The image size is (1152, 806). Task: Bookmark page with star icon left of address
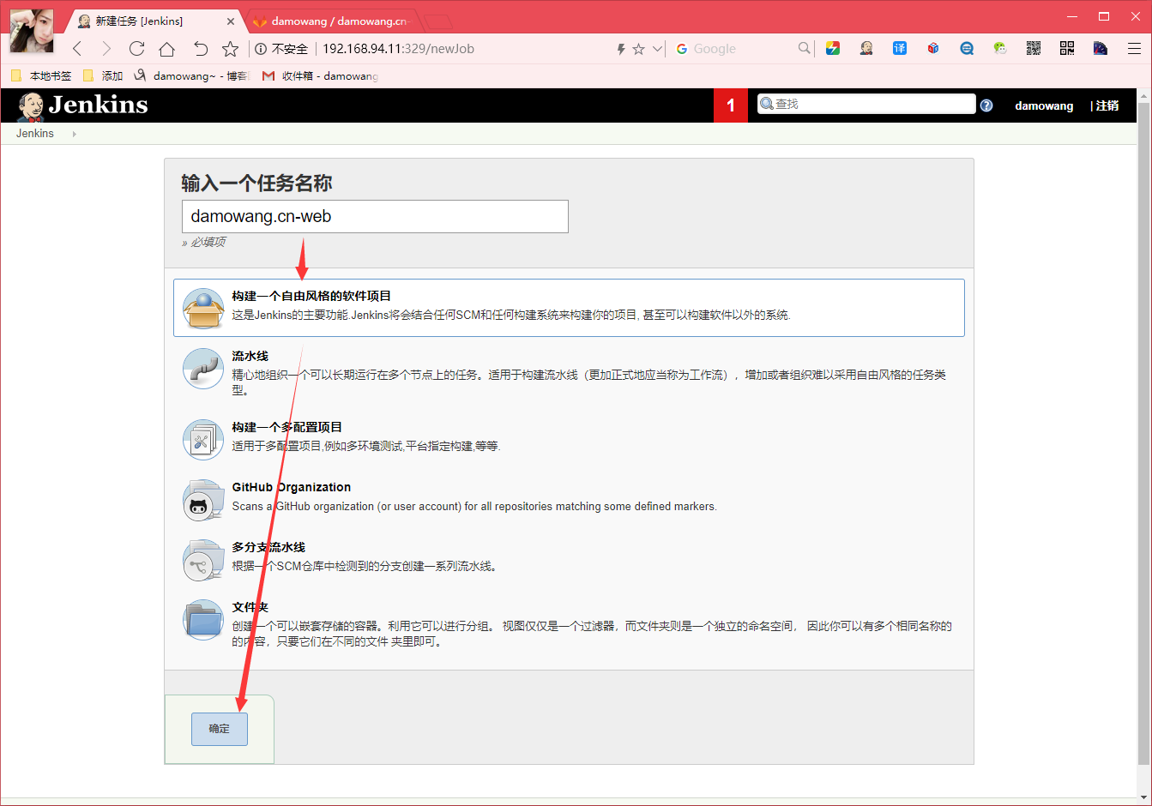230,49
